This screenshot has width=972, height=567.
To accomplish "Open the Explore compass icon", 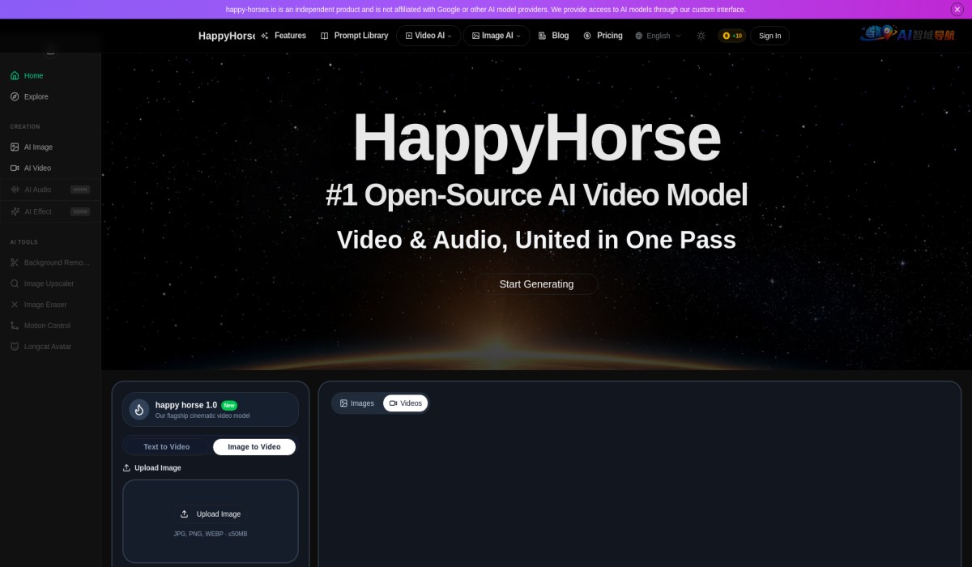I will [x=15, y=96].
